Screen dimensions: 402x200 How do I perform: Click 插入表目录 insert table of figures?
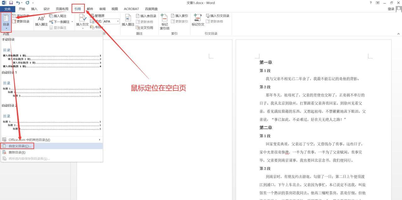(x=146, y=16)
